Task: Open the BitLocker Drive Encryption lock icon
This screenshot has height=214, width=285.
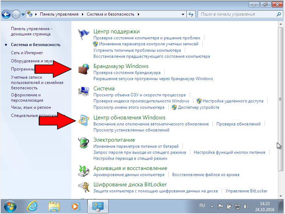Action: tap(84, 187)
